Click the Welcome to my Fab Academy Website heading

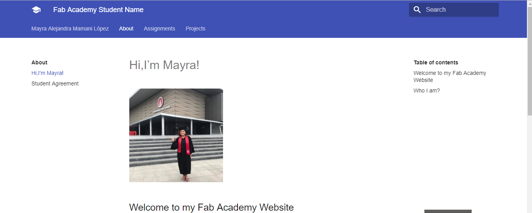[x=211, y=207]
